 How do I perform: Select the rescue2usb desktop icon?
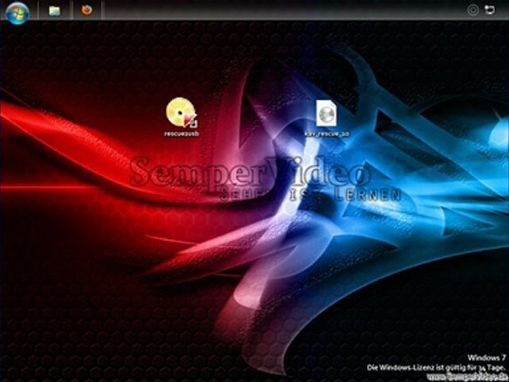click(181, 112)
